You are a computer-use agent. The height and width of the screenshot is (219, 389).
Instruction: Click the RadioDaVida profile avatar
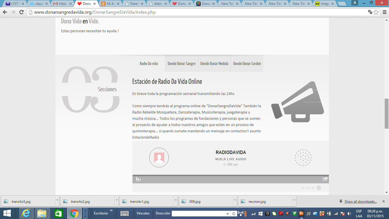(159, 157)
